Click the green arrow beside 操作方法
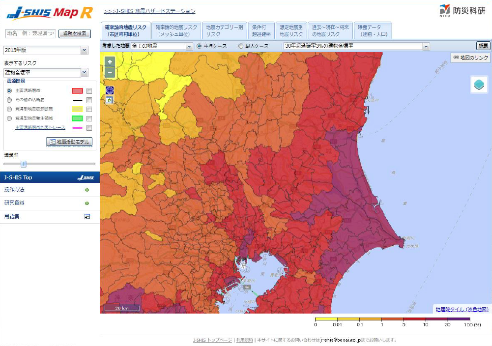Viewport: 492px width, 346px height. pyautogui.click(x=87, y=190)
